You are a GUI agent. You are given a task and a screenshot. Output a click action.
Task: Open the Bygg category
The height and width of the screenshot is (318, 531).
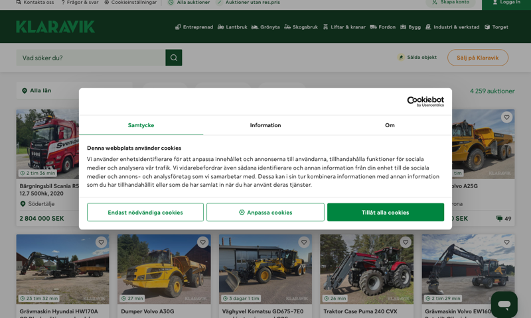[x=410, y=27]
